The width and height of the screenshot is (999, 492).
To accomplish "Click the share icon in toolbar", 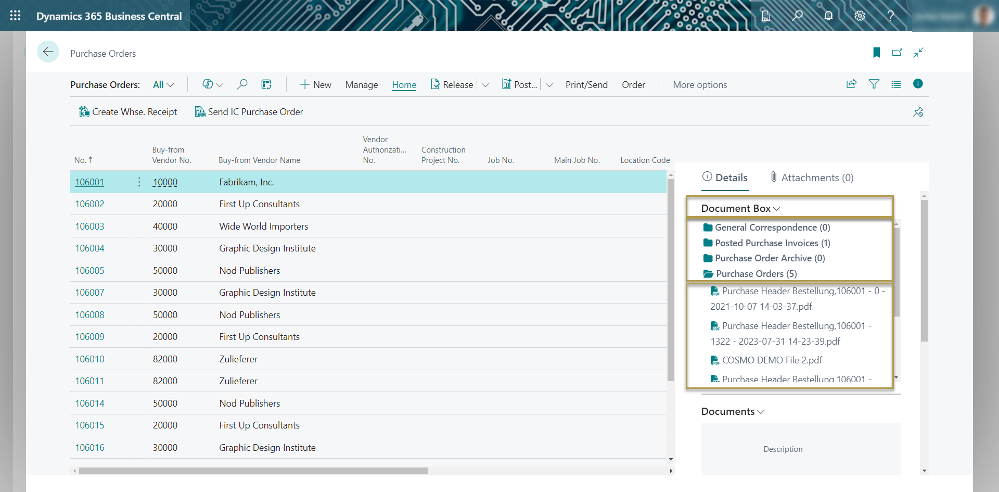I will pos(851,84).
